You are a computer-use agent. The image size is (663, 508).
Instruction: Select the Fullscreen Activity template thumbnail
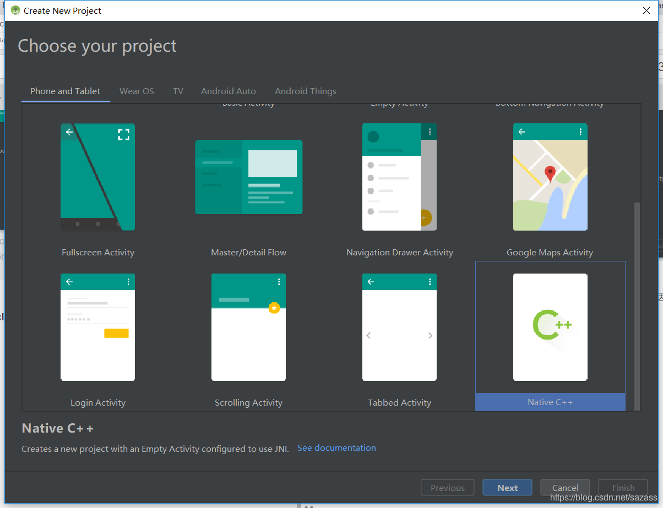pos(97,177)
